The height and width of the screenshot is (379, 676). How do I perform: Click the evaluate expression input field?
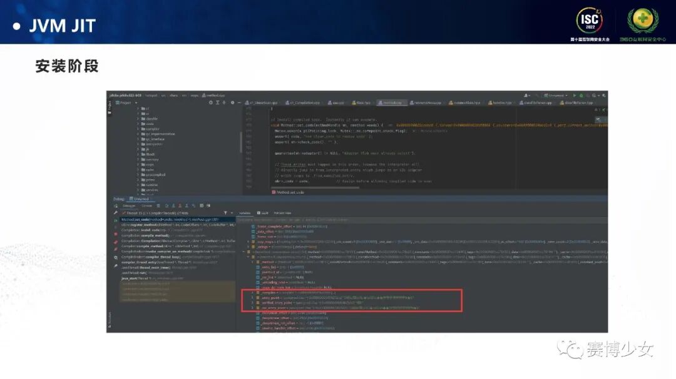coord(421,219)
